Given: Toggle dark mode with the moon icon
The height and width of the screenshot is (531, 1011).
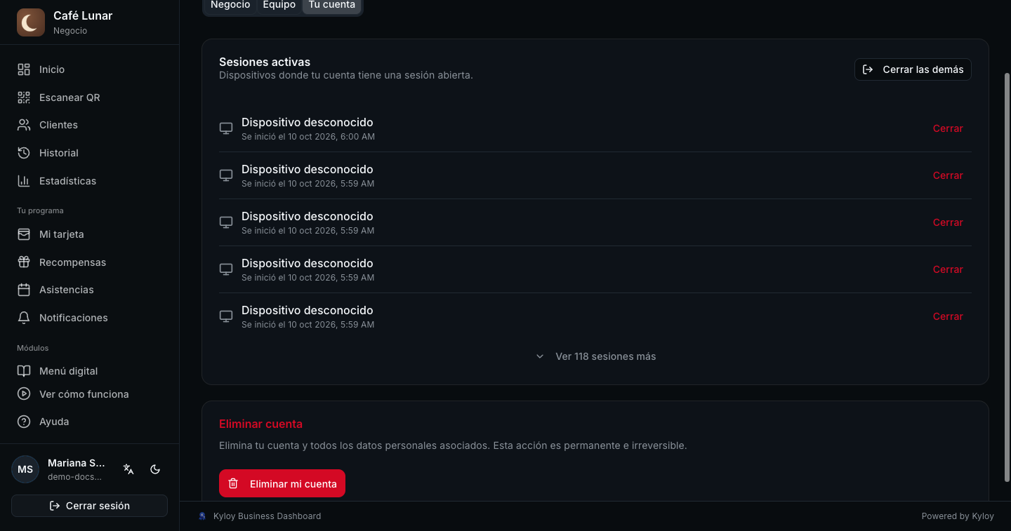Looking at the screenshot, I should 156,469.
